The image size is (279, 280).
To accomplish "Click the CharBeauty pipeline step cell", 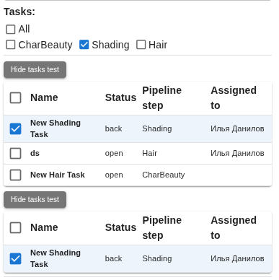I will click(164, 175).
